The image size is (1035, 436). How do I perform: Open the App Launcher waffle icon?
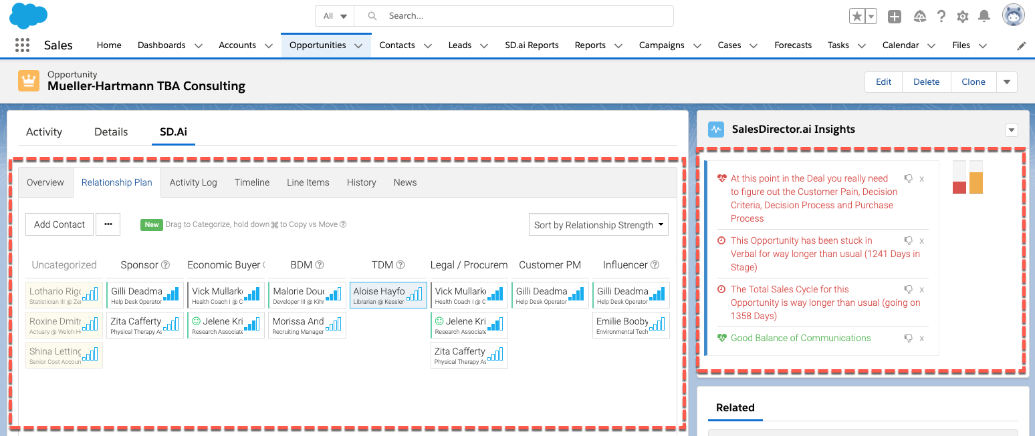click(x=22, y=45)
